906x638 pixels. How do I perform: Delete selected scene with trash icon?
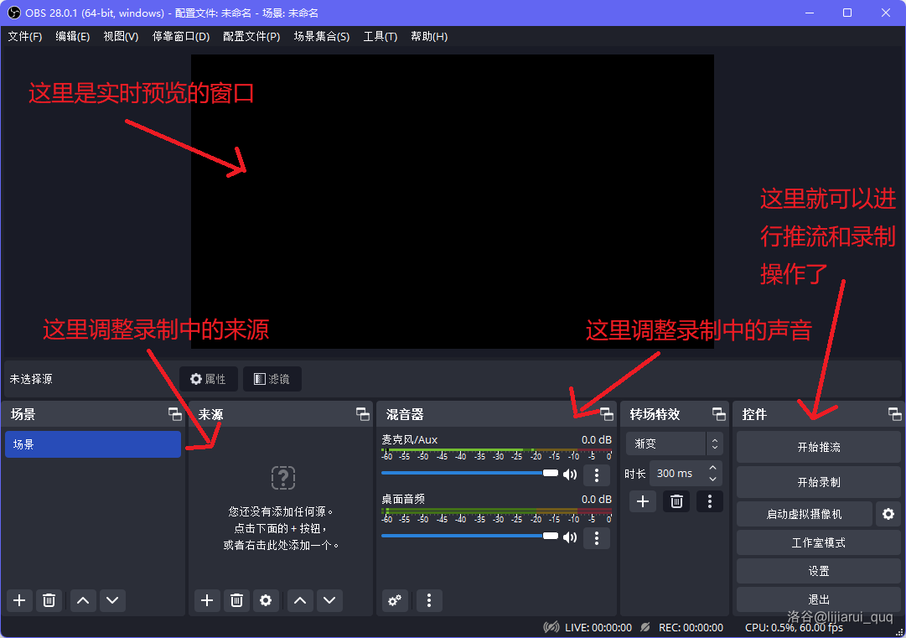49,600
